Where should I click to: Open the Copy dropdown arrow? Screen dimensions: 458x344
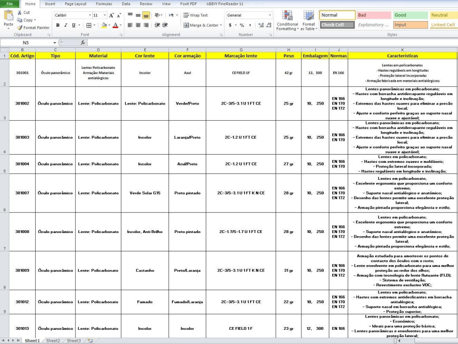35,20
